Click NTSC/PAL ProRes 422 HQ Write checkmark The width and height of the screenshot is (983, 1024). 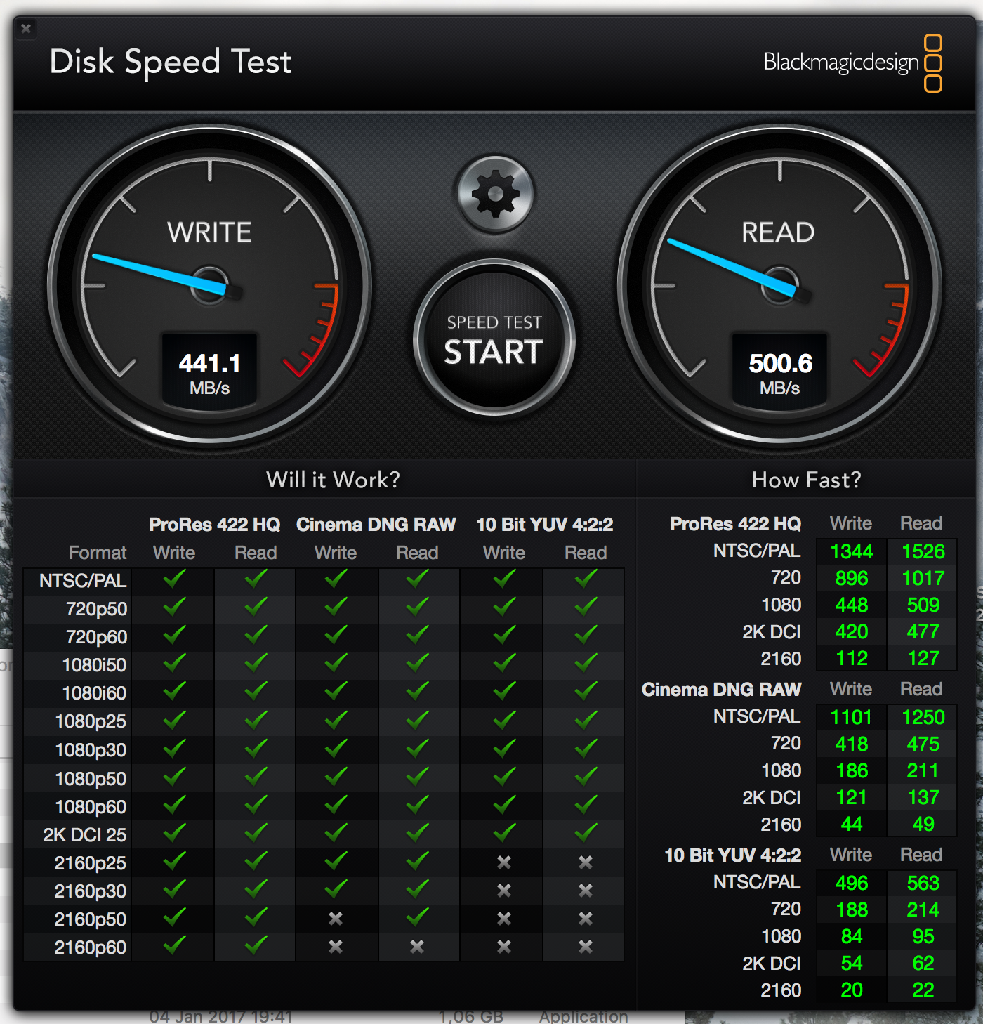click(174, 579)
